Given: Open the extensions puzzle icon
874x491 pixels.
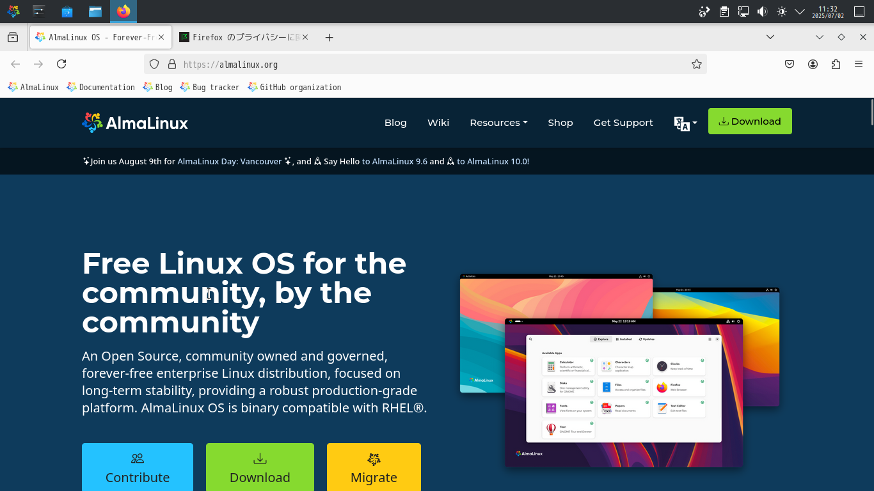Looking at the screenshot, I should [836, 64].
